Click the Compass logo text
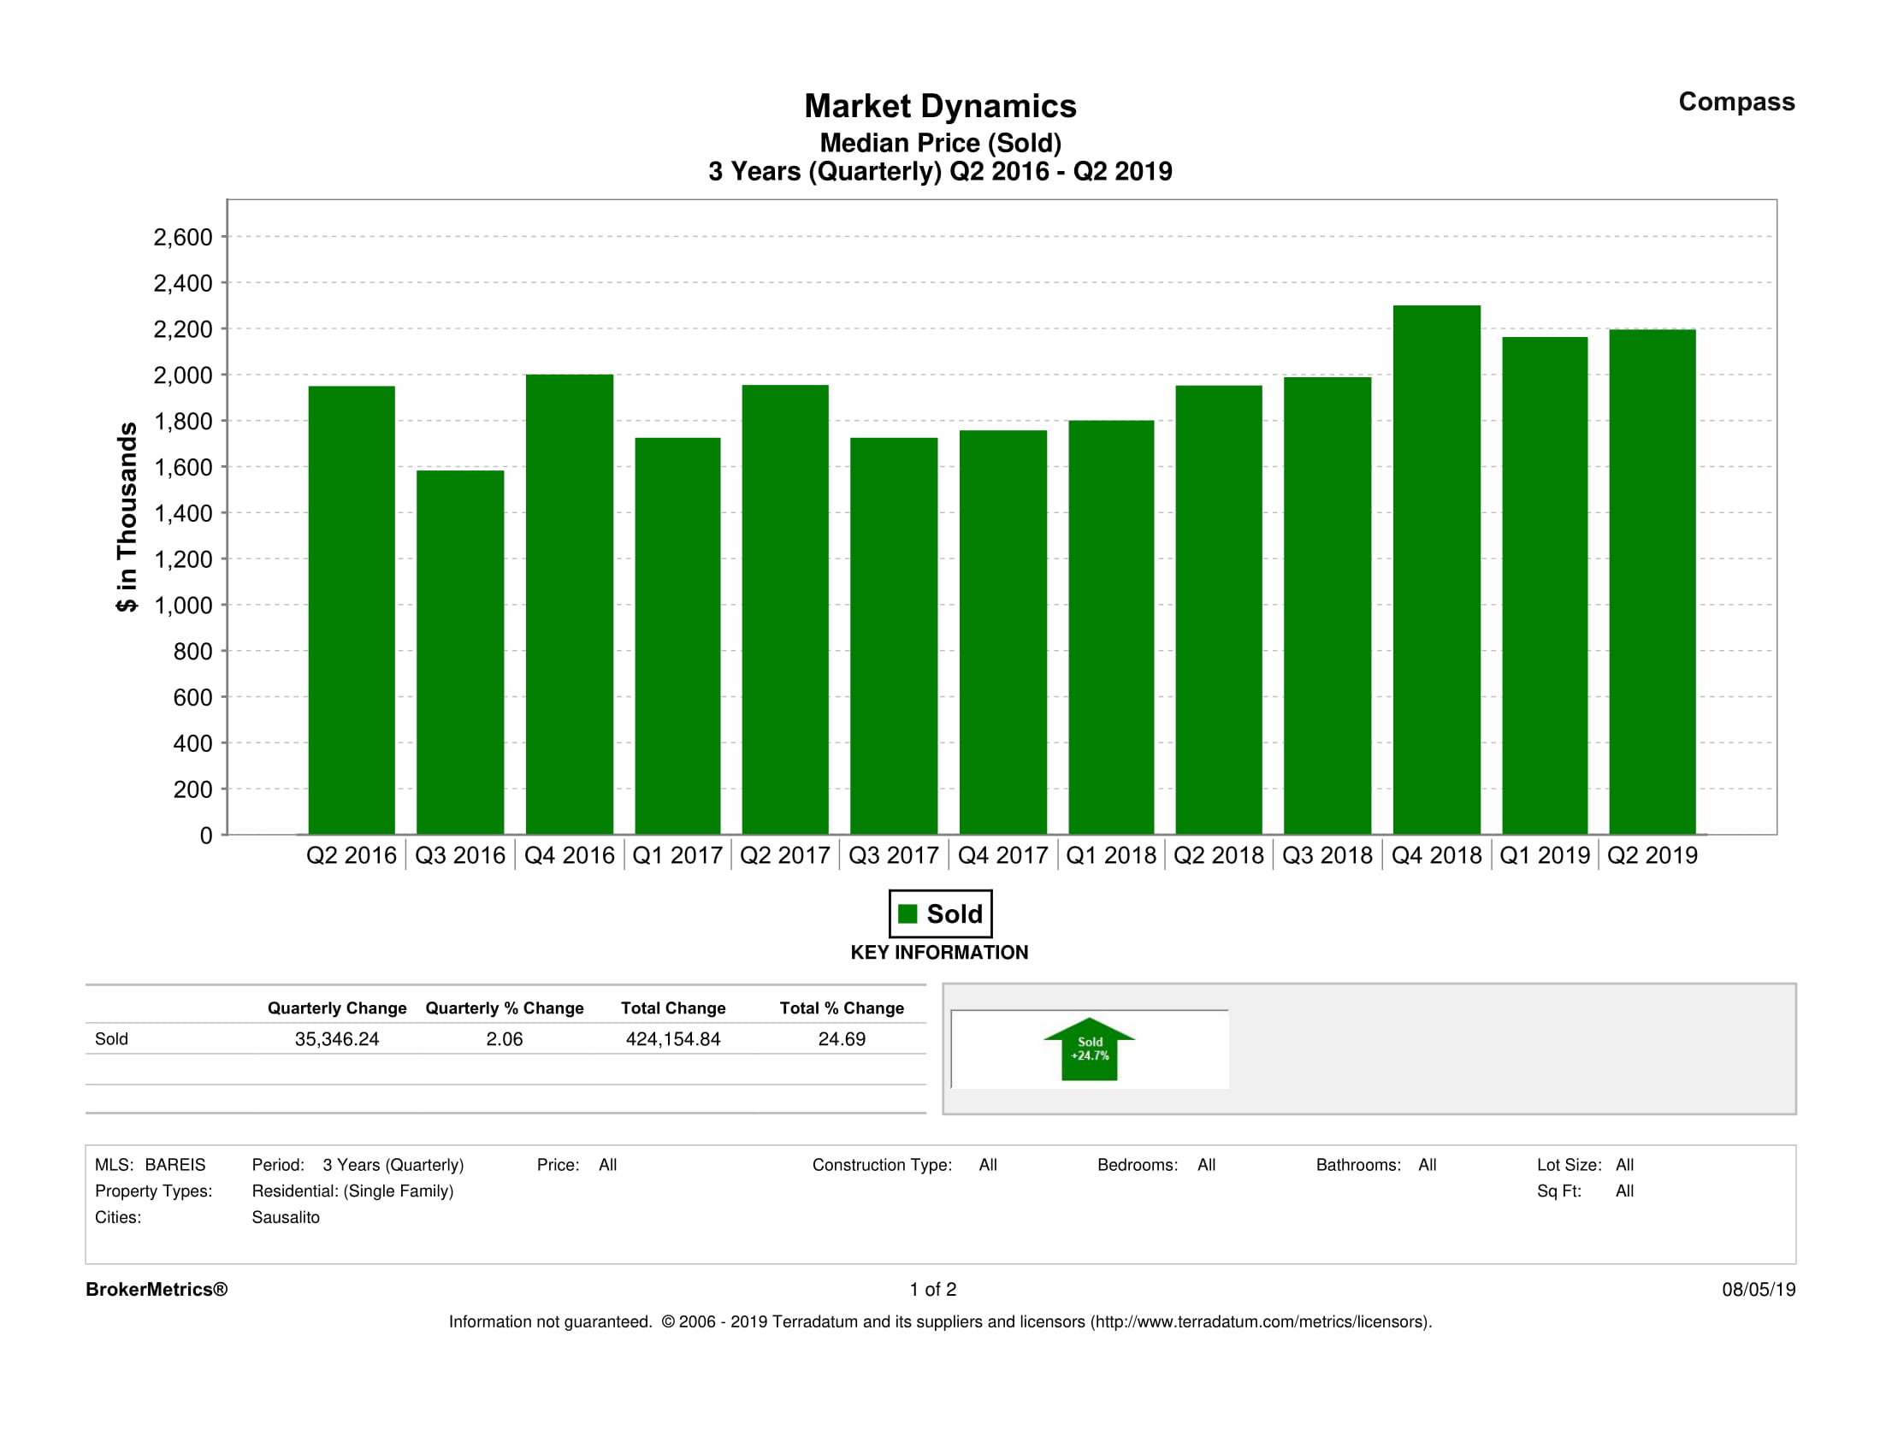The height and width of the screenshot is (1454, 1880). tap(1735, 102)
